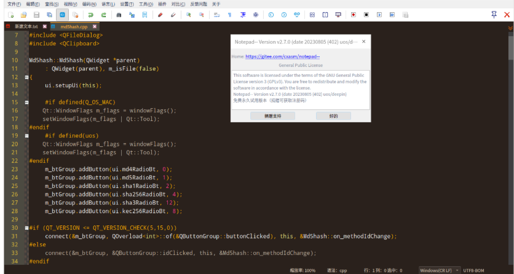Click the highlighted close-file toolbar icon
The height and width of the screenshot is (274, 514).
(62, 15)
